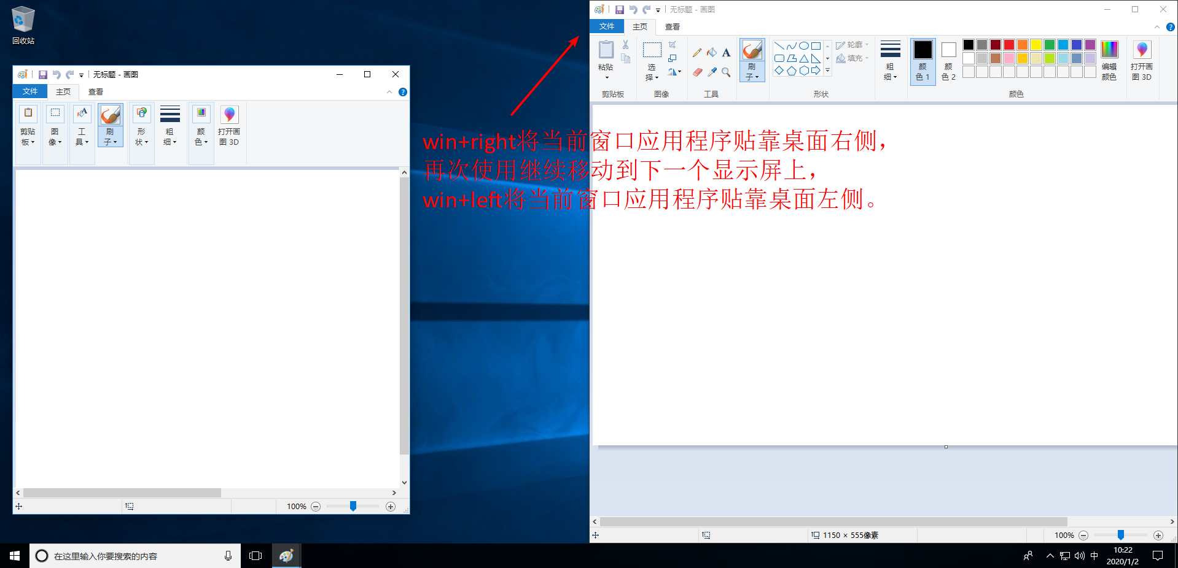Select the Rounded rectangle shape
The height and width of the screenshot is (568, 1178).
779,58
